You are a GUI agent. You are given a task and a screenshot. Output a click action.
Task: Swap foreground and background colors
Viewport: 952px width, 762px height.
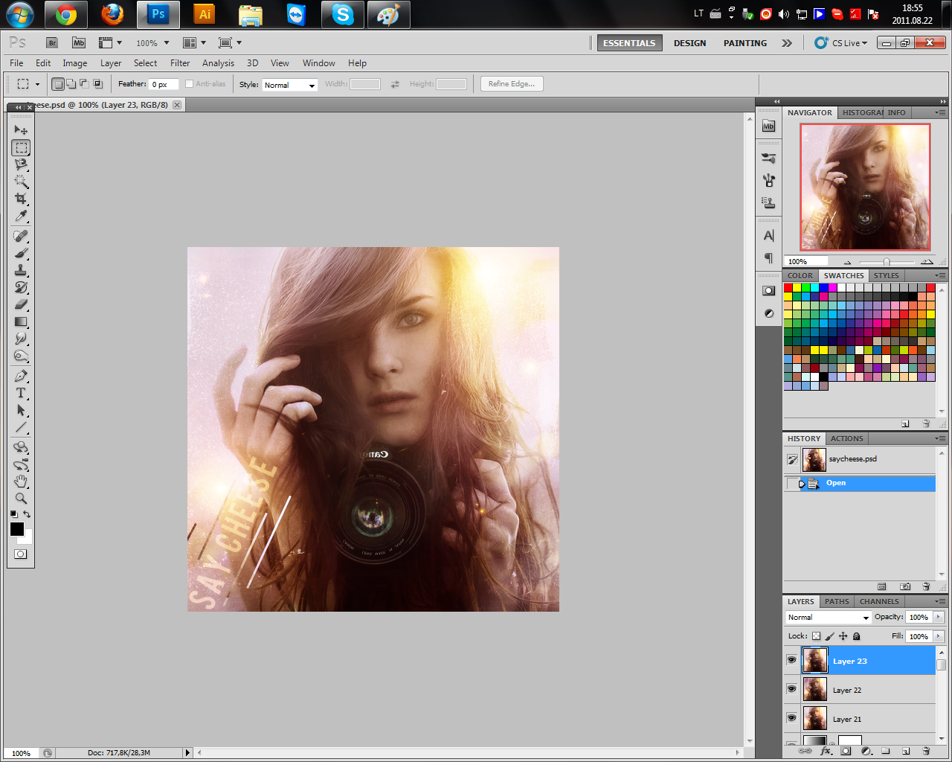pos(28,514)
